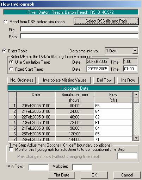Click the Plot Data button

(61, 175)
